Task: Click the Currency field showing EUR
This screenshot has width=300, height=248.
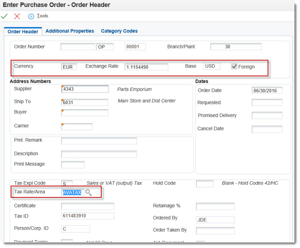Action: point(69,67)
